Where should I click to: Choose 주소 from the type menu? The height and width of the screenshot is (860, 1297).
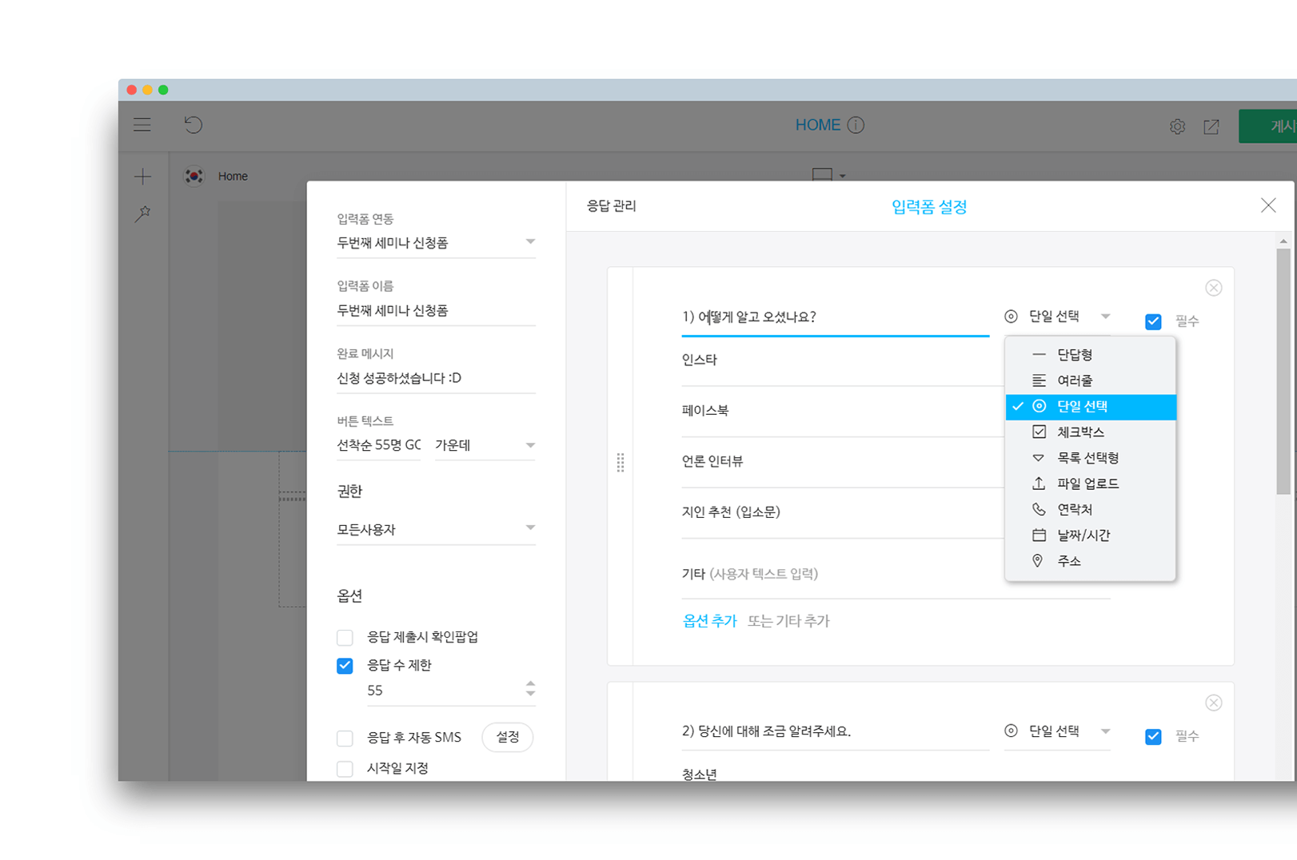1091,561
